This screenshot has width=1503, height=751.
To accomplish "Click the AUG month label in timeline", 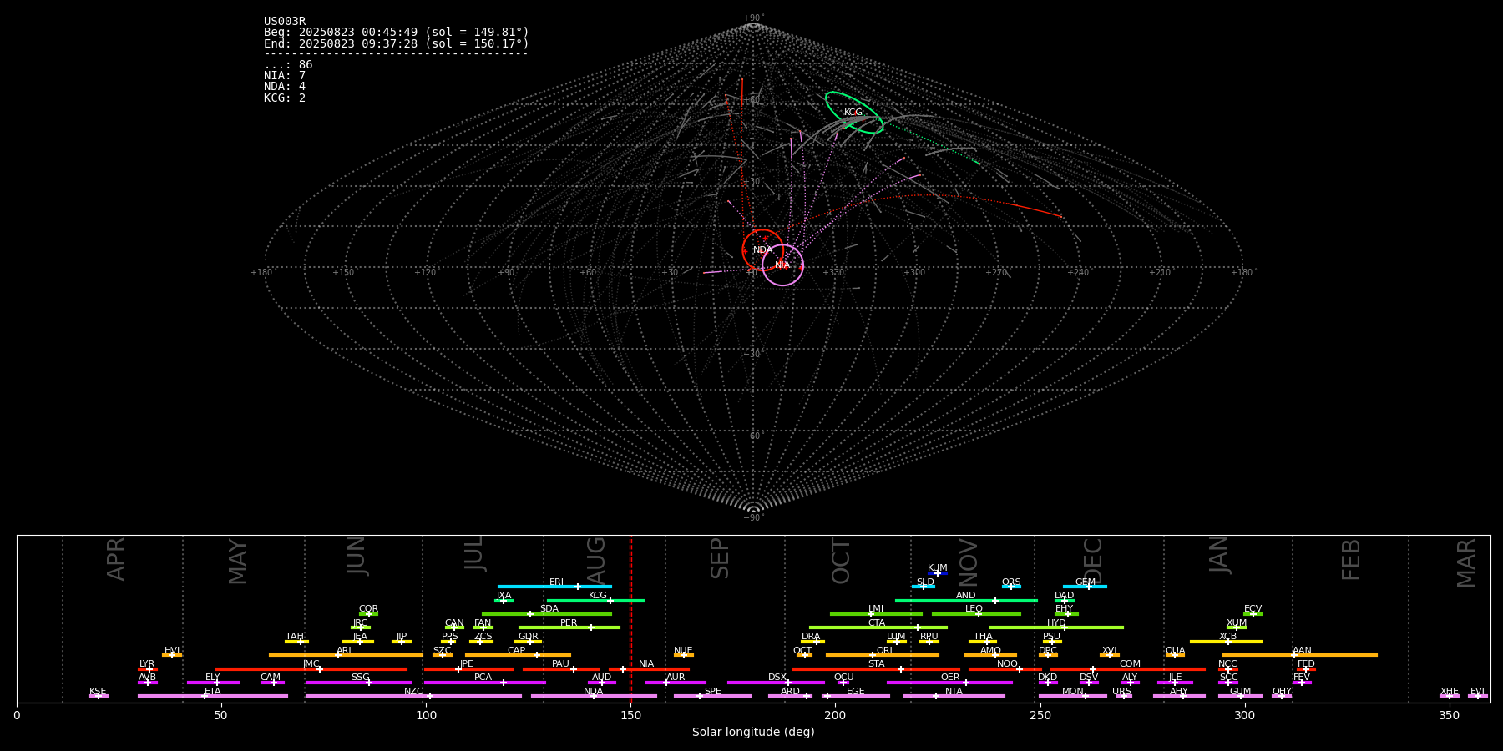I will tap(596, 560).
